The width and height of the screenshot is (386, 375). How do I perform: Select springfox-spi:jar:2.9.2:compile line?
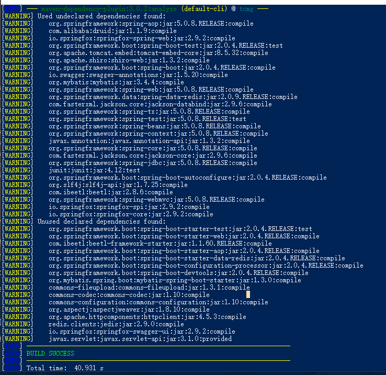[x=129, y=207]
